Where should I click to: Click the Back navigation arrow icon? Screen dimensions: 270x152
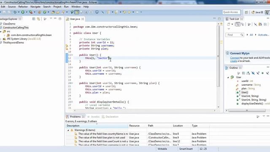pos(130,12)
